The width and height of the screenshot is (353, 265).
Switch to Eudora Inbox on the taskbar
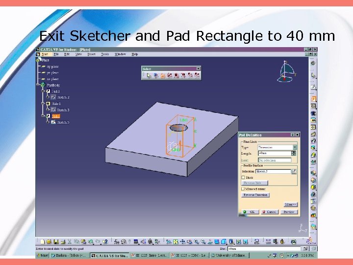click(x=70, y=255)
